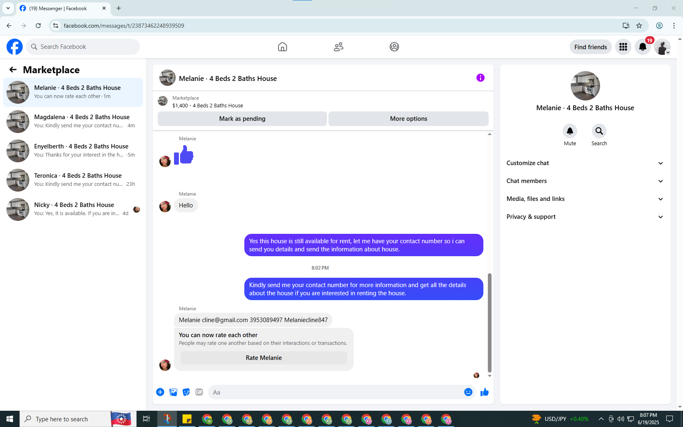Open Magdalena's 4 Beds 2 Baths conversation
Screen dimensions: 683x427
pos(73,122)
